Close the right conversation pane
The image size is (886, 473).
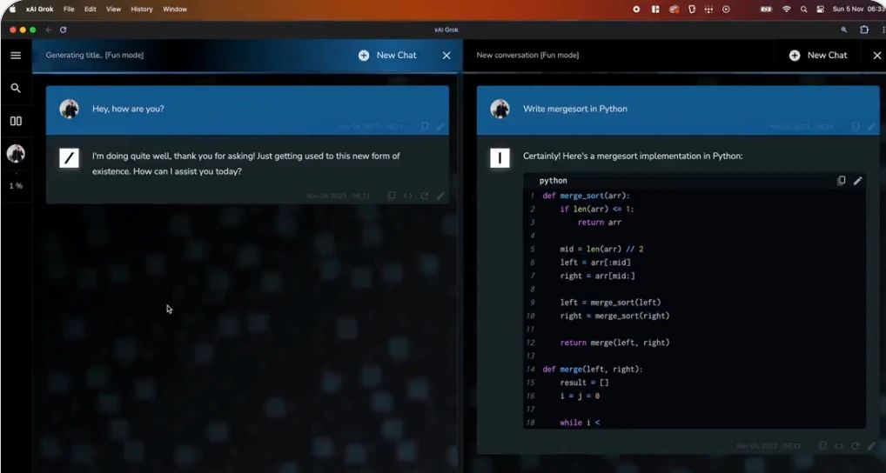pyautogui.click(x=876, y=55)
